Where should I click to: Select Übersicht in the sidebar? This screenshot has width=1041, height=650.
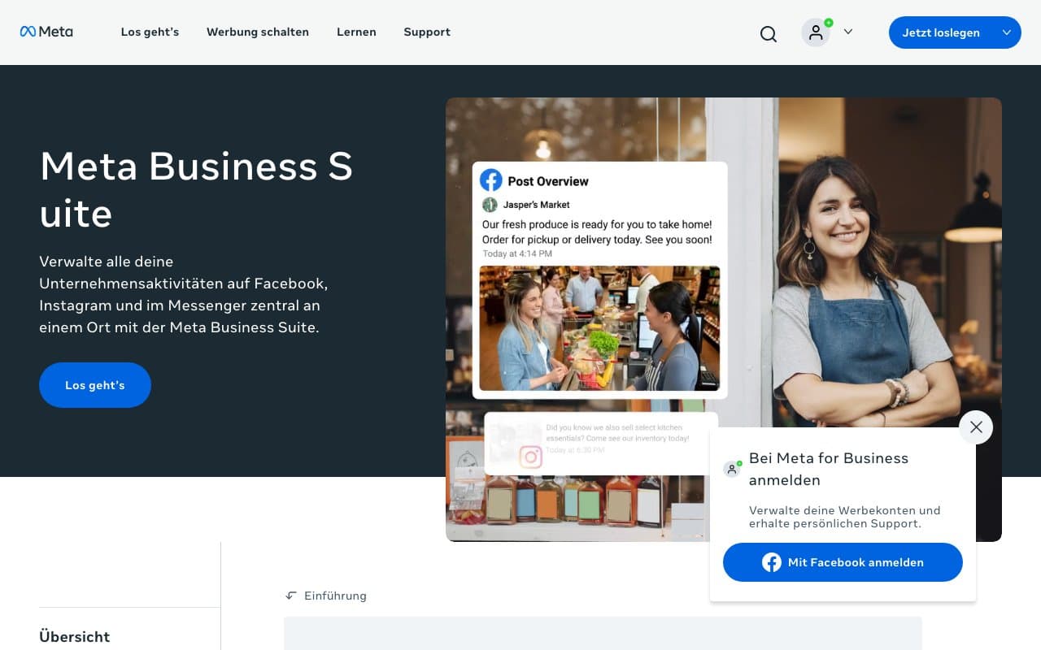(x=74, y=636)
